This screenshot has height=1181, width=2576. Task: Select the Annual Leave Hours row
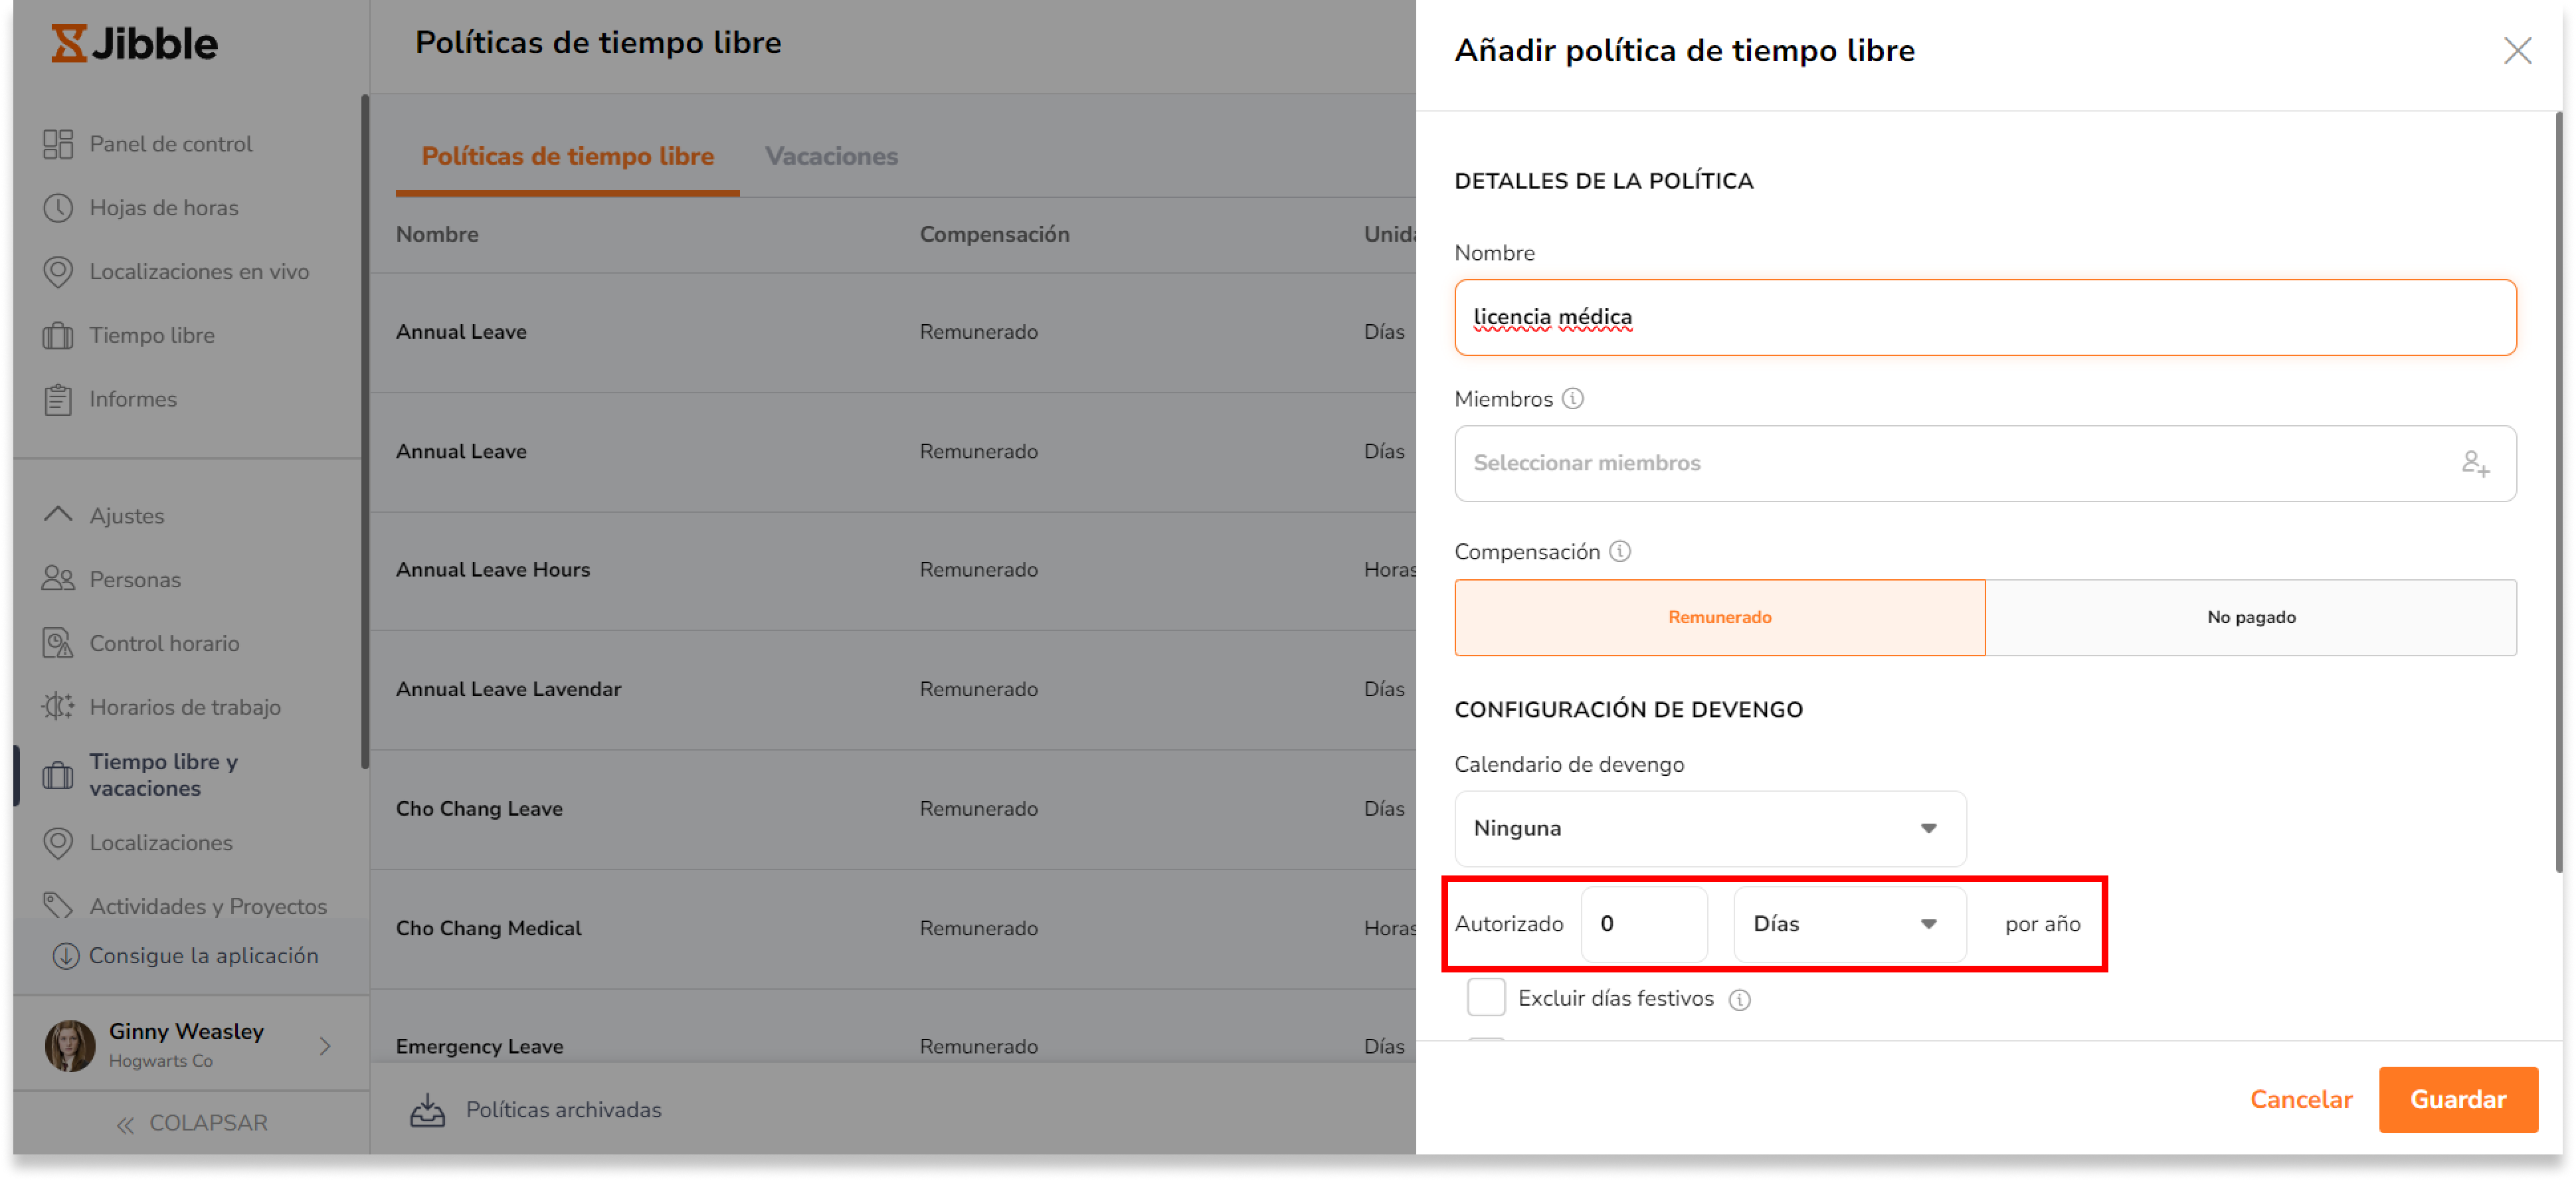(892, 570)
